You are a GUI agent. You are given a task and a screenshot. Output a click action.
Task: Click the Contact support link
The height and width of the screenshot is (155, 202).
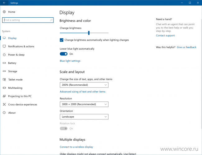click(x=165, y=36)
